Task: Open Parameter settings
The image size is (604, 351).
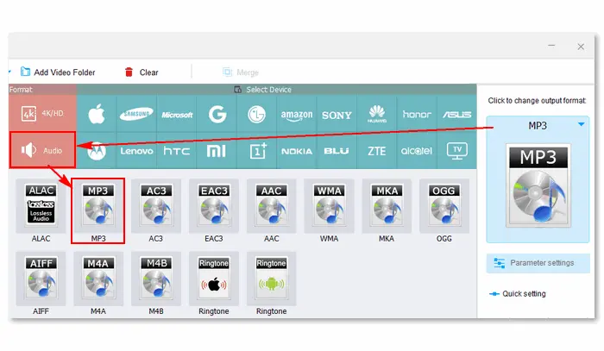Action: pyautogui.click(x=538, y=263)
